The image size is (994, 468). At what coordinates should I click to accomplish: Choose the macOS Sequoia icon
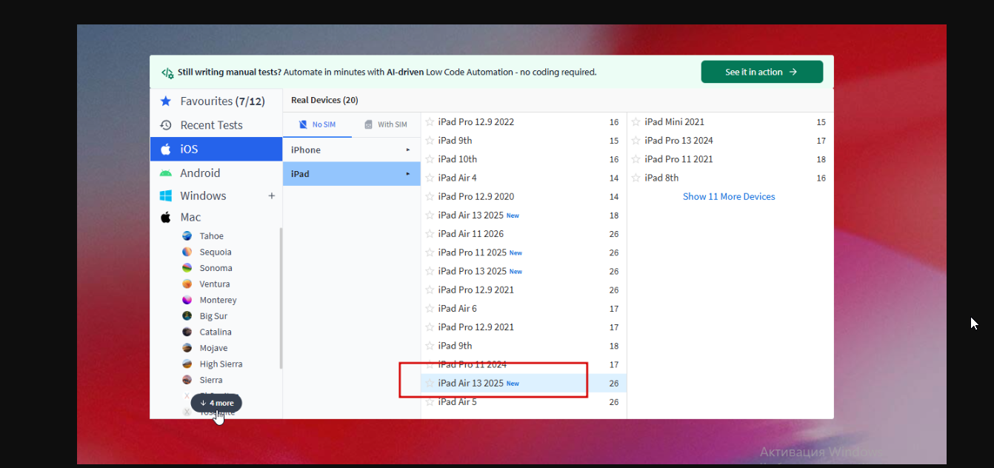(x=187, y=252)
